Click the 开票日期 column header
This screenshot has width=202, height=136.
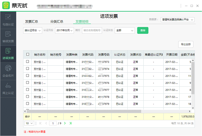[172, 55]
